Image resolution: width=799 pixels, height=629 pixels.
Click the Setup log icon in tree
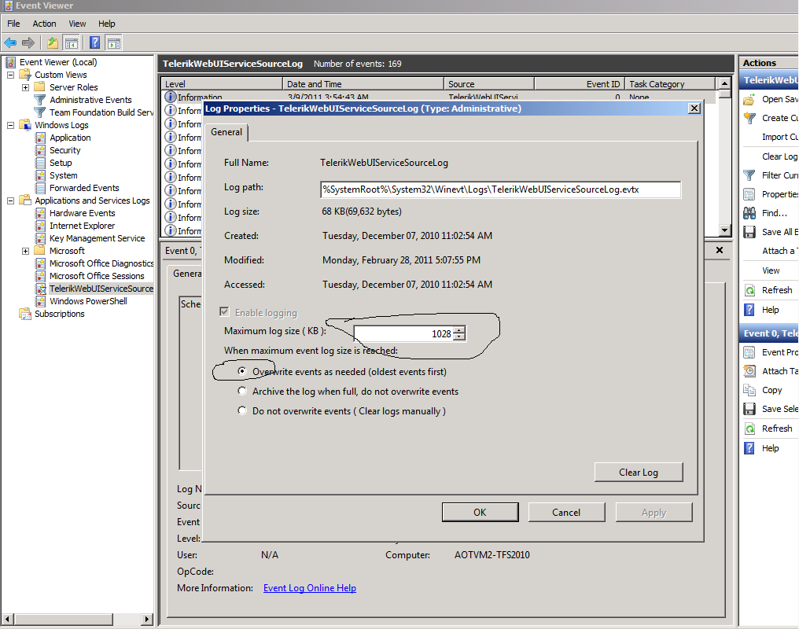click(40, 163)
